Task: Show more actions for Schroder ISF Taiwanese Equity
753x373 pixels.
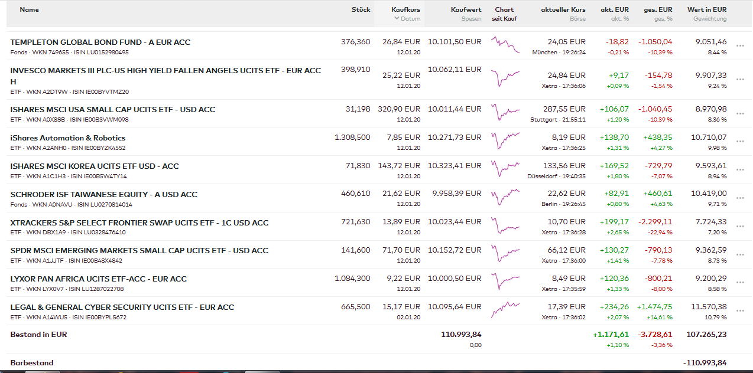Action: 740,198
